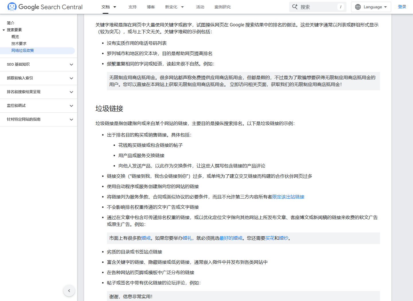Screen dimensions: 413x301
Task: Open the 新变化 tab
Action: coord(171,7)
